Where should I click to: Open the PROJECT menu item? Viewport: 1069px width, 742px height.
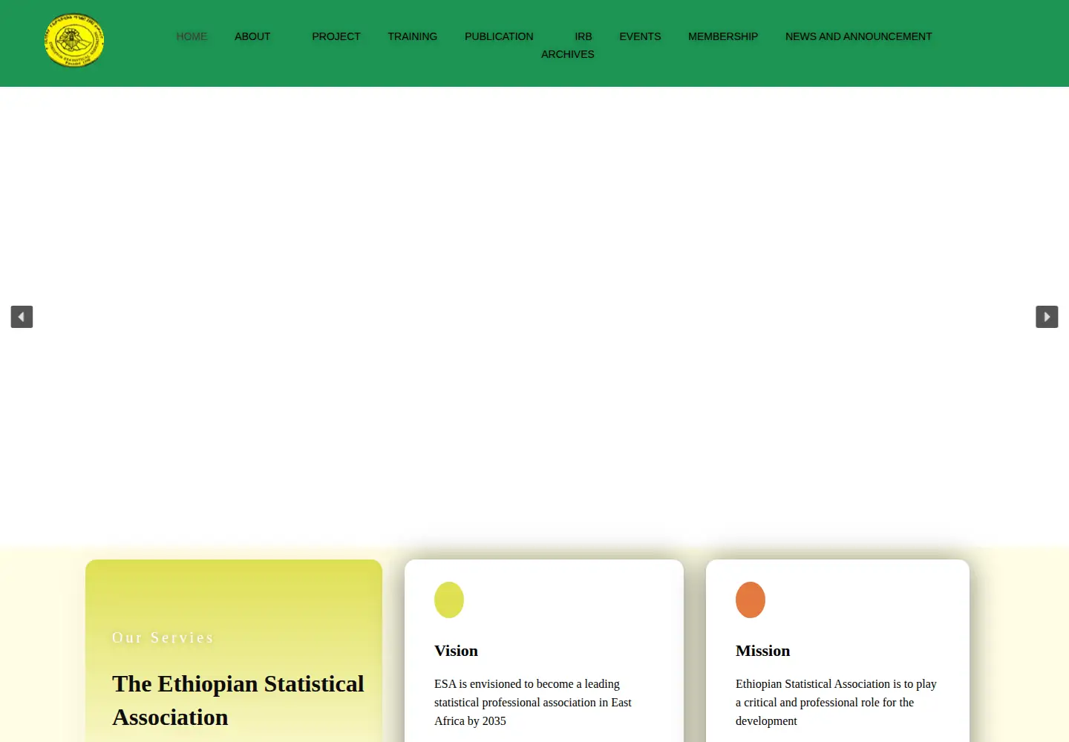tap(336, 36)
